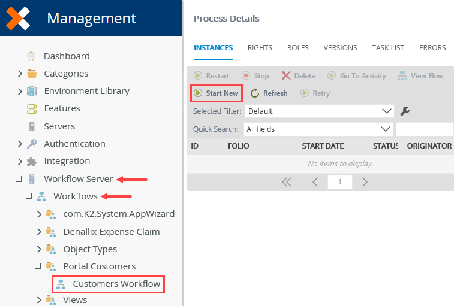Click the Refresh circular arrow icon
This screenshot has height=306, width=454.
[x=255, y=93]
